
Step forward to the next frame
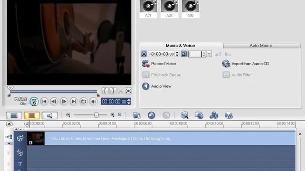coord(64,101)
